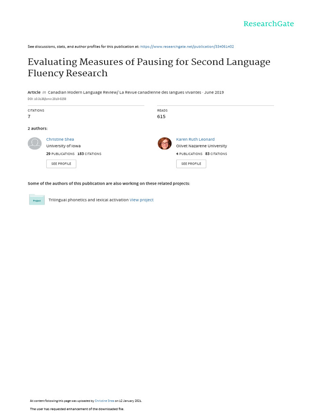
Task: Click the ResearchGate logo
Action: tap(268, 24)
